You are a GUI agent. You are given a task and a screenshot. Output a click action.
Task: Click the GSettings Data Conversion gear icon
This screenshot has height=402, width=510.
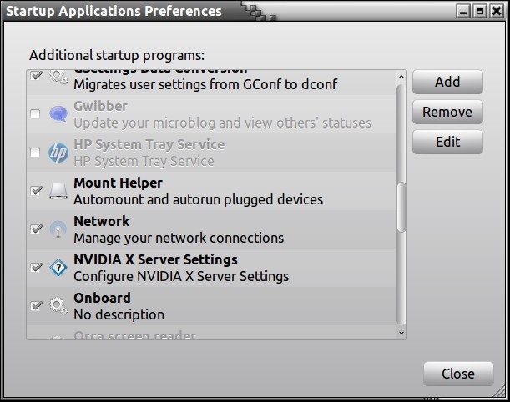[x=58, y=77]
